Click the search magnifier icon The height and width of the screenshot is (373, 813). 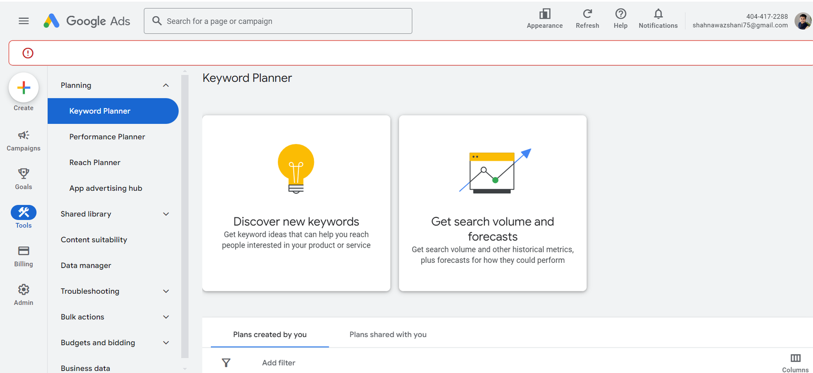[157, 21]
